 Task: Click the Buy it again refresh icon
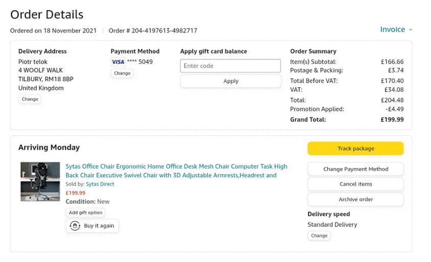pos(75,226)
